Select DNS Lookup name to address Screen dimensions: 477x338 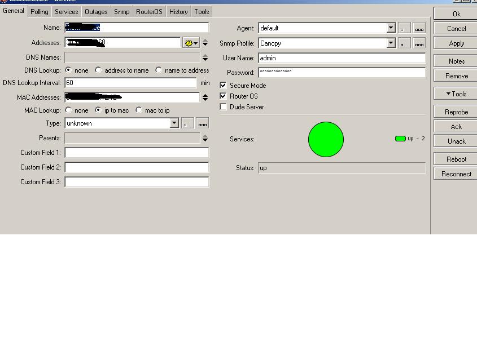tap(158, 70)
